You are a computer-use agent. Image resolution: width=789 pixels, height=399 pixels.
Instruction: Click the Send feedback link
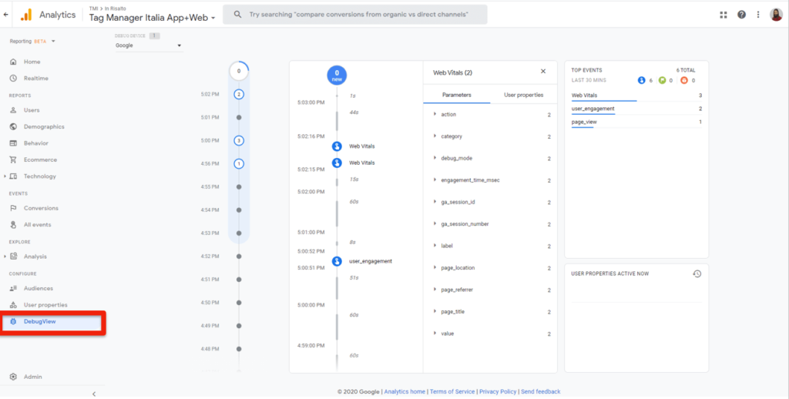[540, 391]
